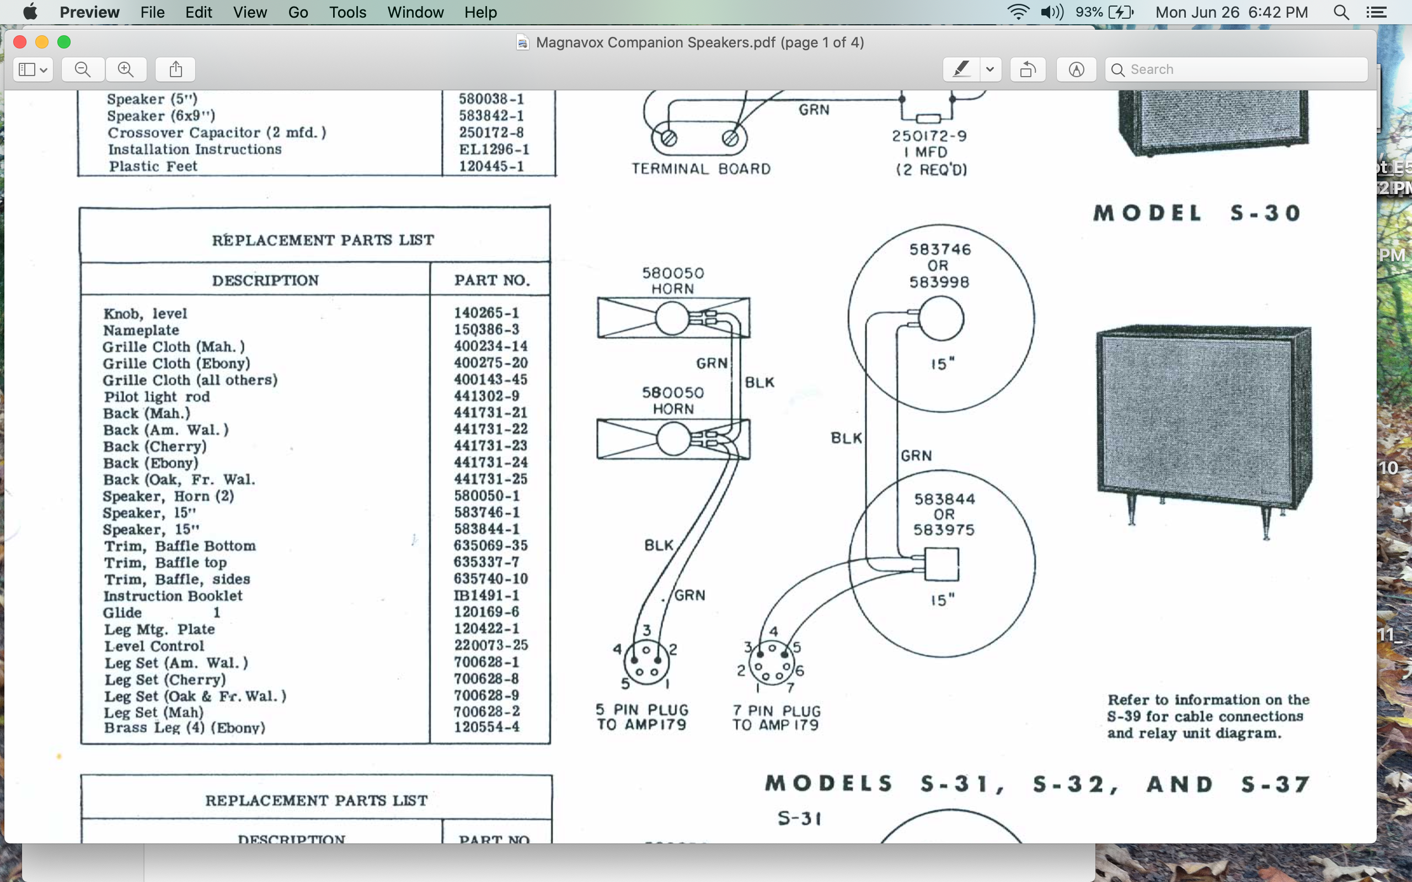Expand the sidebar view options chevron

(44, 70)
